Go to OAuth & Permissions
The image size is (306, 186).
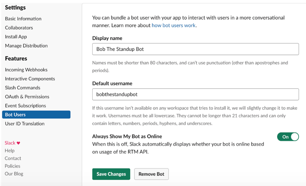pyautogui.click(x=27, y=97)
